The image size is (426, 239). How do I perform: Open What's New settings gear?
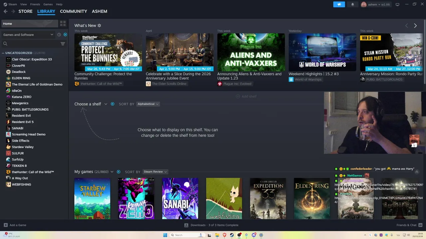pyautogui.click(x=99, y=26)
